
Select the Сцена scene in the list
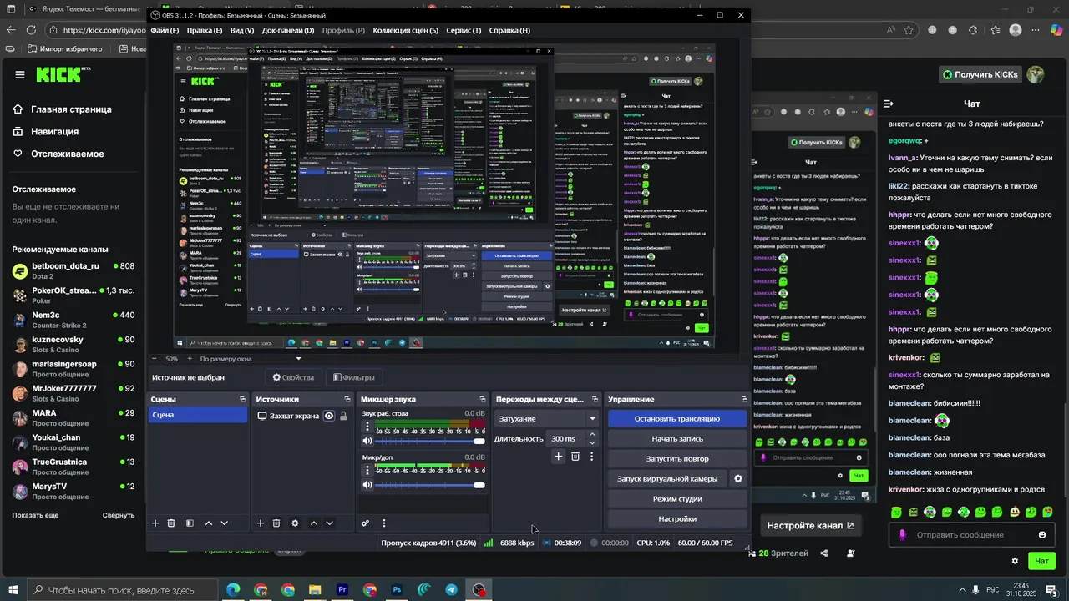tap(198, 415)
